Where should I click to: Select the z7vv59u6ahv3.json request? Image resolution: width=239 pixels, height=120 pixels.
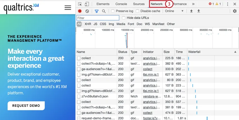pyautogui.click(x=95, y=96)
